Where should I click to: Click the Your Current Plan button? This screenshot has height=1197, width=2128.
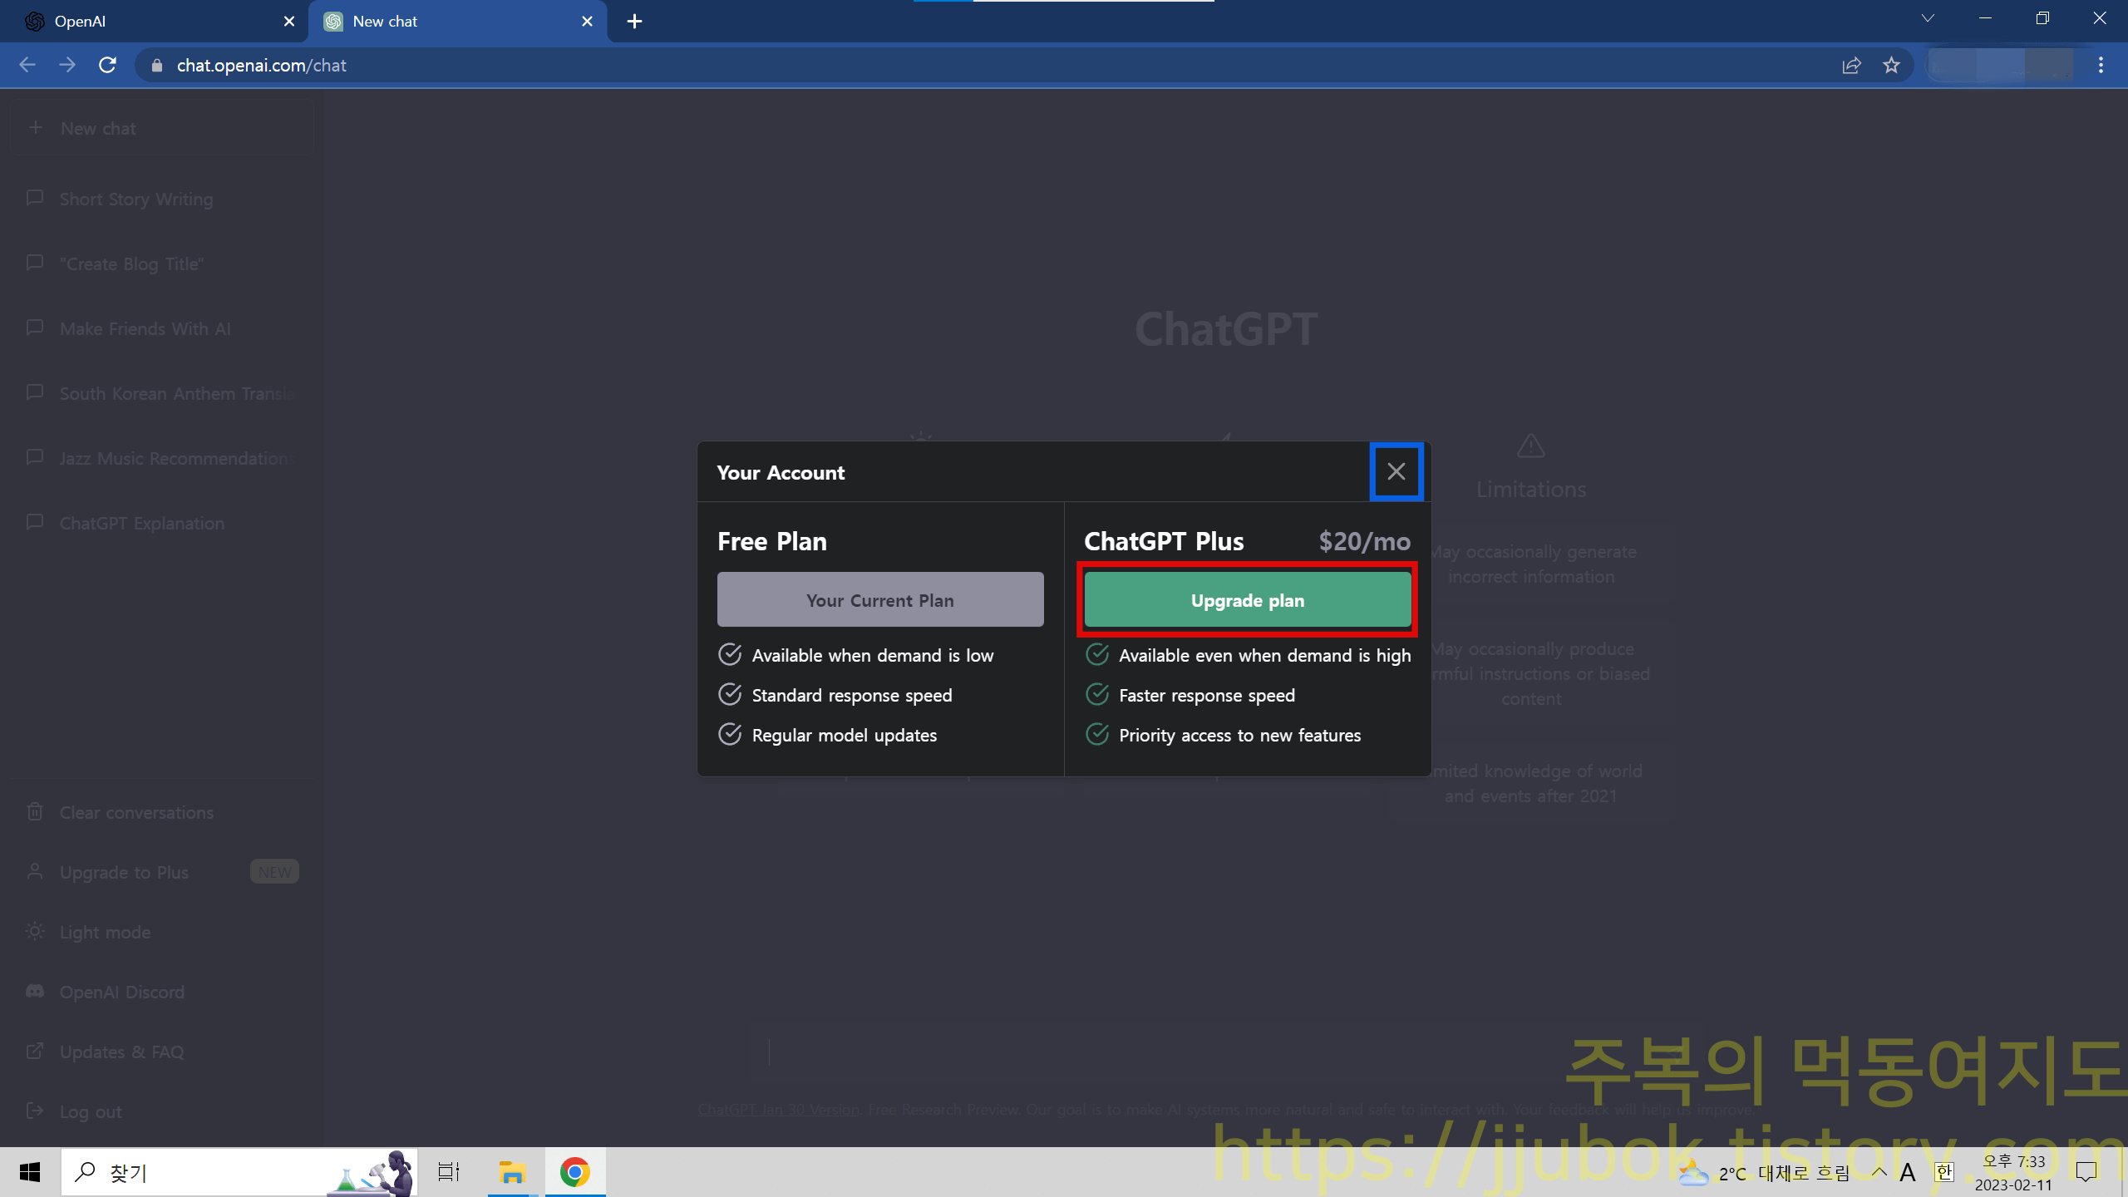879,600
